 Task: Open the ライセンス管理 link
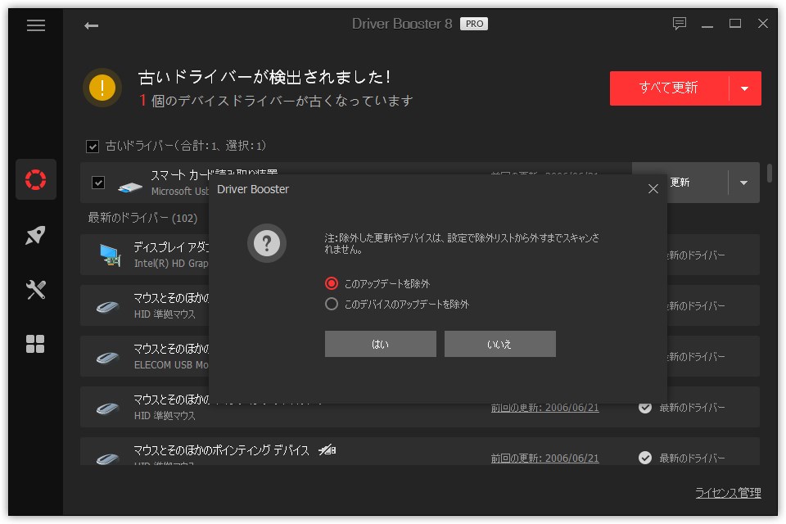click(728, 493)
